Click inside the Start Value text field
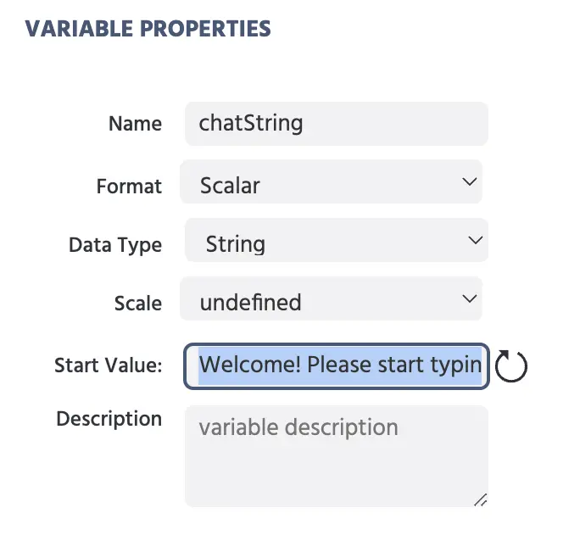 click(337, 366)
